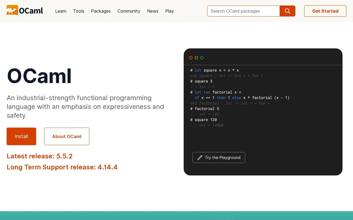
Task: Open the Learn menu item
Action: click(x=61, y=11)
